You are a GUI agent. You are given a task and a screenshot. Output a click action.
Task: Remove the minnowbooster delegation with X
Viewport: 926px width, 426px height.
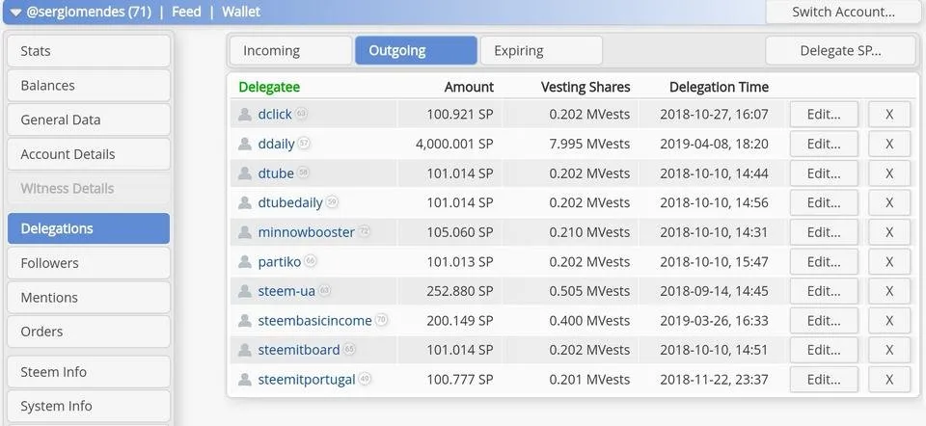point(889,232)
